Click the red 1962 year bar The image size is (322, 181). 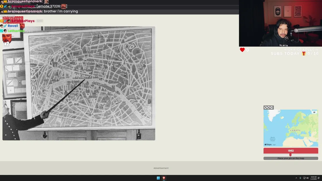coord(291,151)
